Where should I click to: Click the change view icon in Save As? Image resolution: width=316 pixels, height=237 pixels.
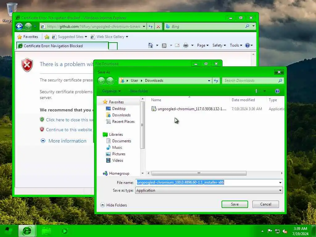point(256,91)
